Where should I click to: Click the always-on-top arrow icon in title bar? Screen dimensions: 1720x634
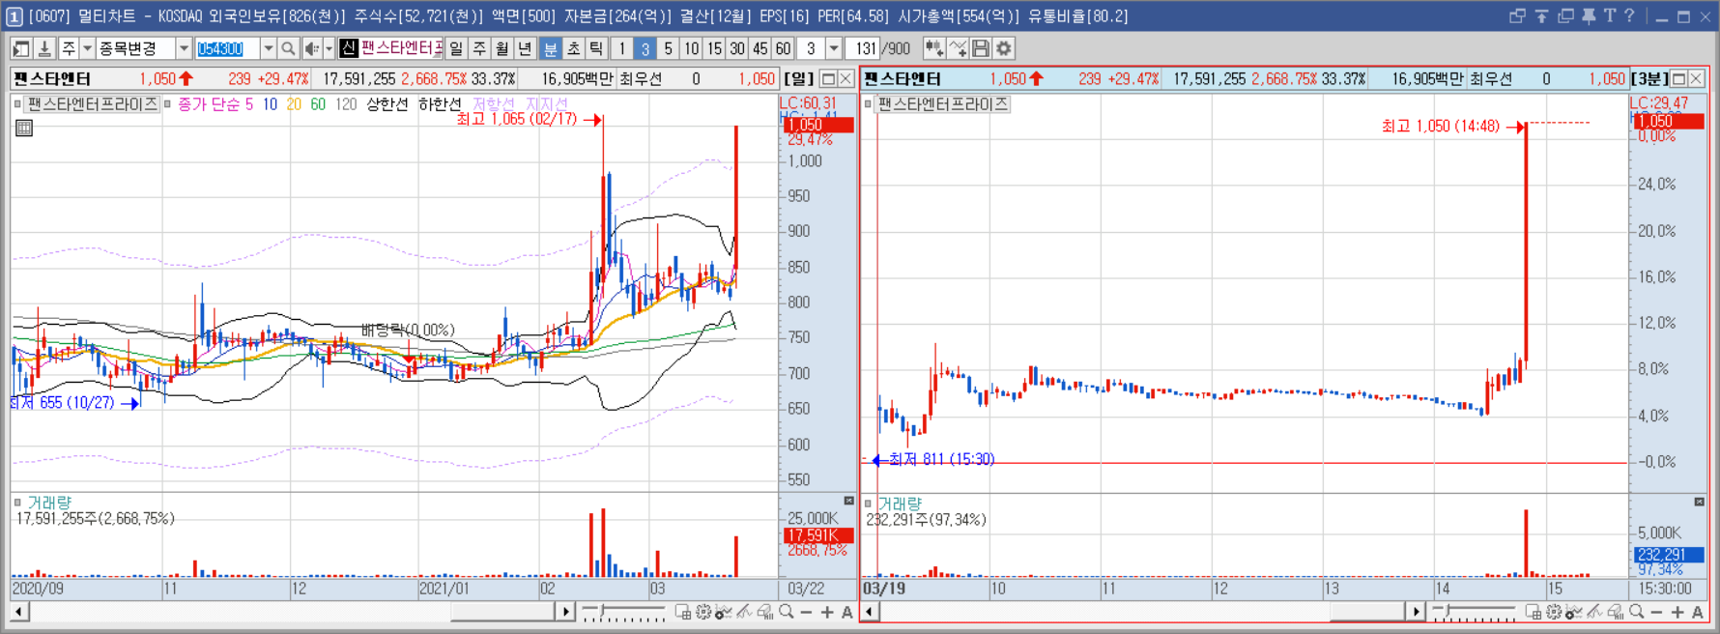pyautogui.click(x=1541, y=16)
